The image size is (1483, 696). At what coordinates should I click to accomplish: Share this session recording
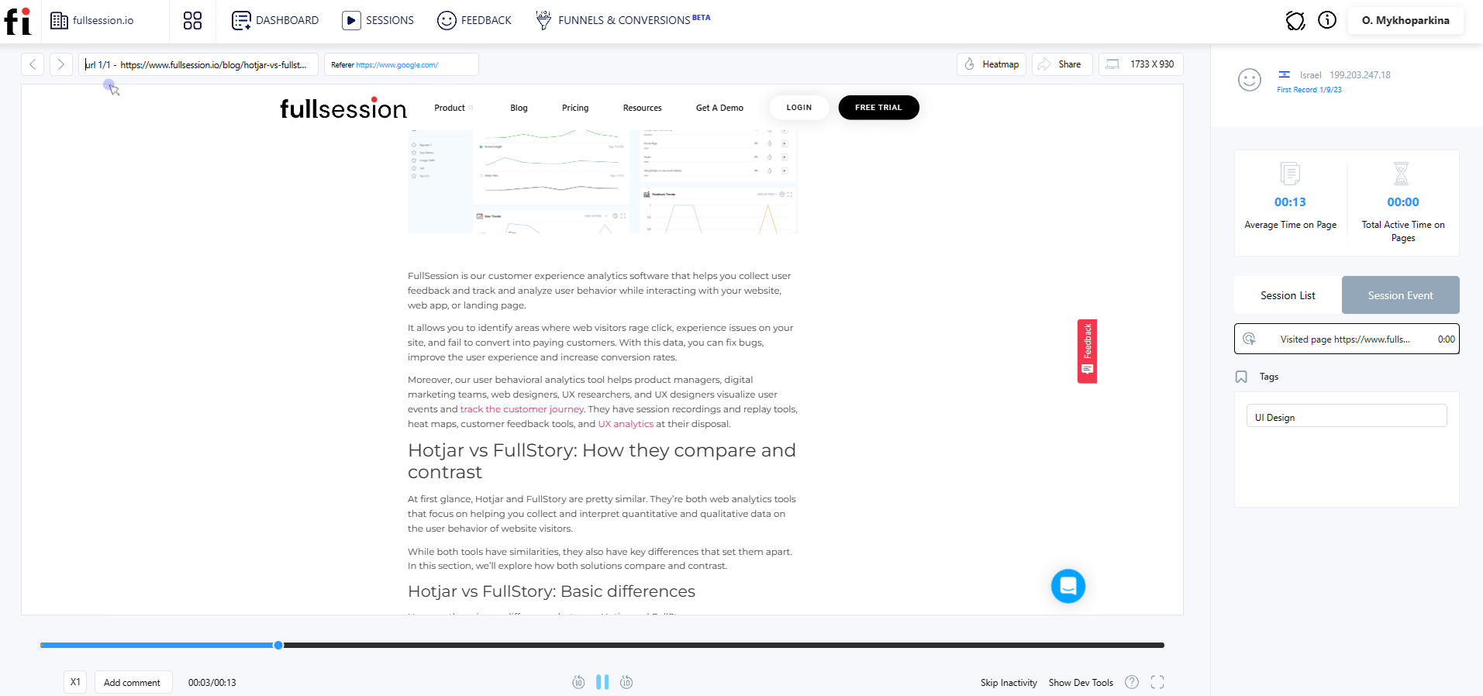click(1062, 64)
